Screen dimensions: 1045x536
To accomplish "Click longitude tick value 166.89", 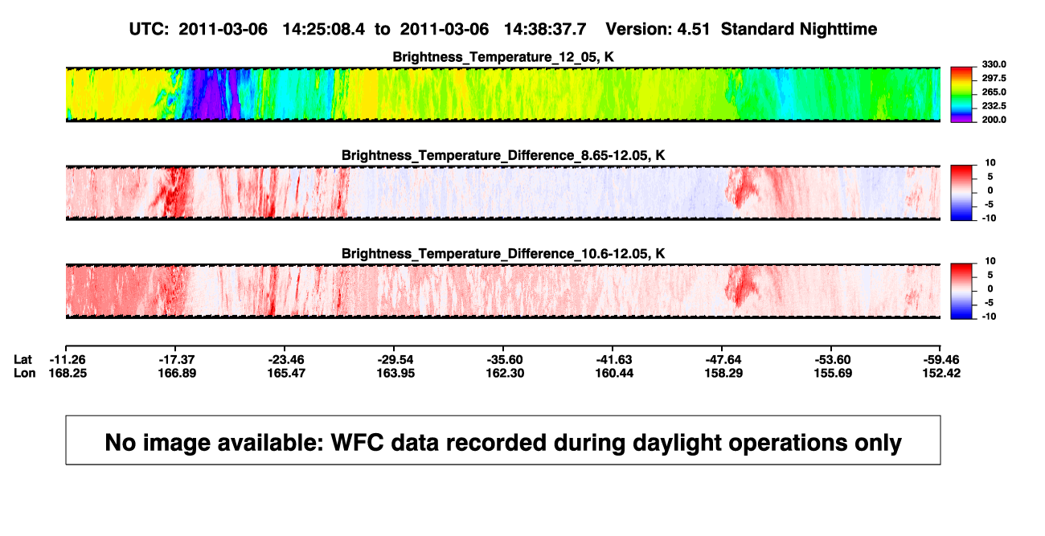I will [x=177, y=373].
